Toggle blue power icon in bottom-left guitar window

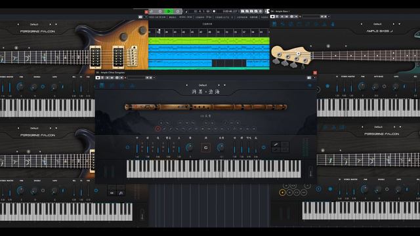tap(96, 191)
